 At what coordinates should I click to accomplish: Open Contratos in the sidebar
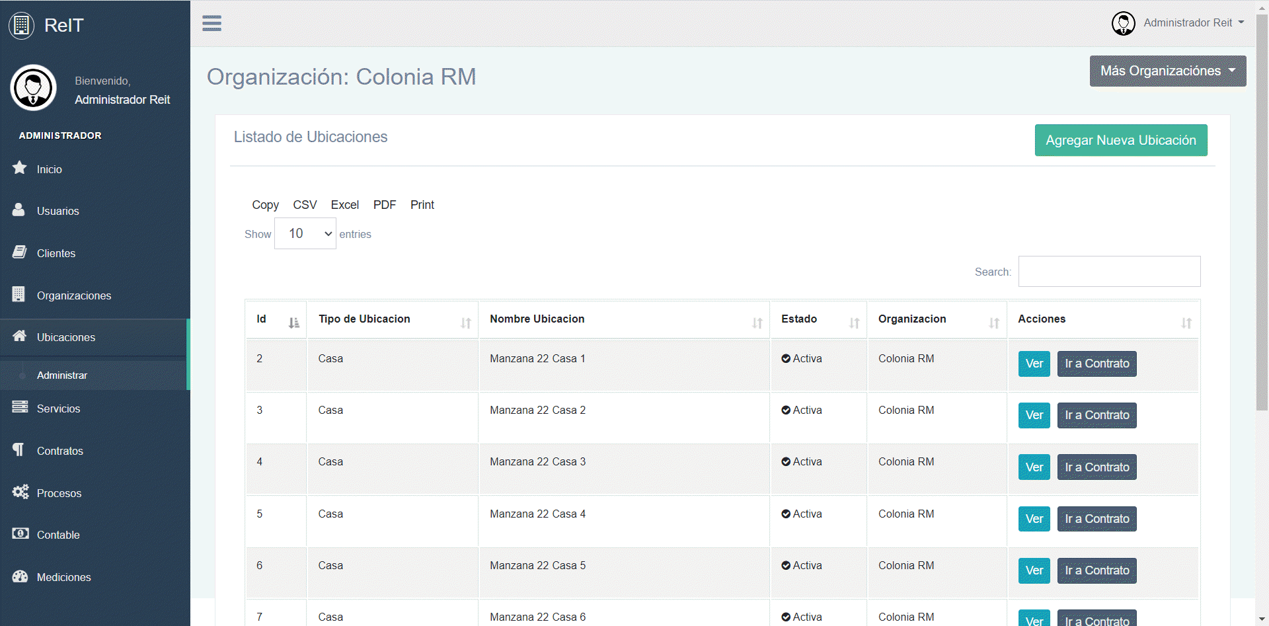pos(59,451)
